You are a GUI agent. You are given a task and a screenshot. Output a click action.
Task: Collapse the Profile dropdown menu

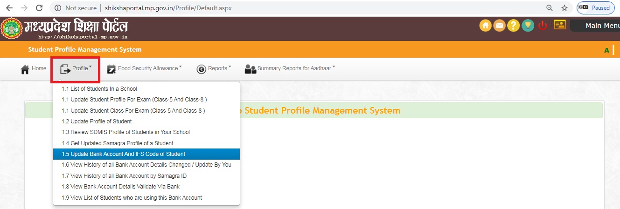click(76, 69)
